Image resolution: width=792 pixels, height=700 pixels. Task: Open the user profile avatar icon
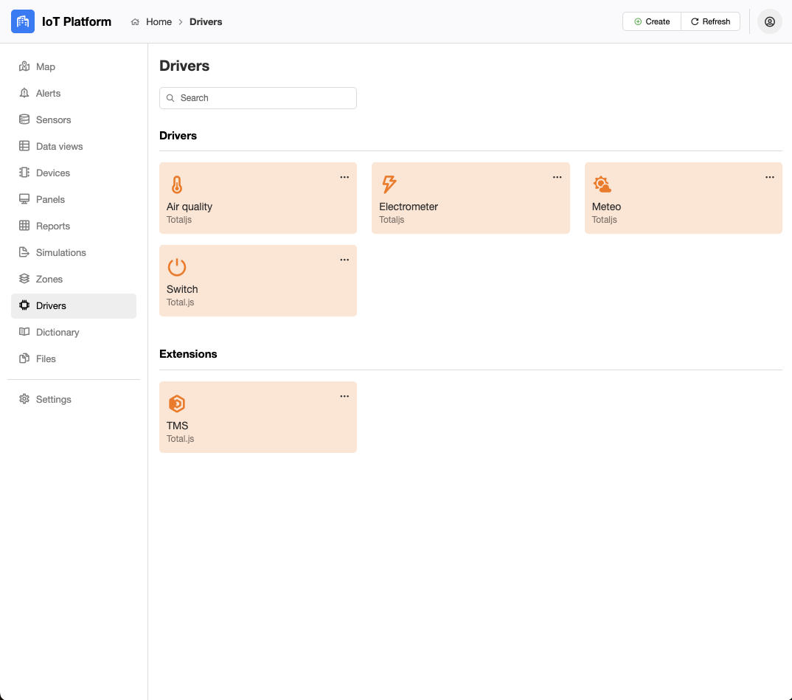point(769,21)
